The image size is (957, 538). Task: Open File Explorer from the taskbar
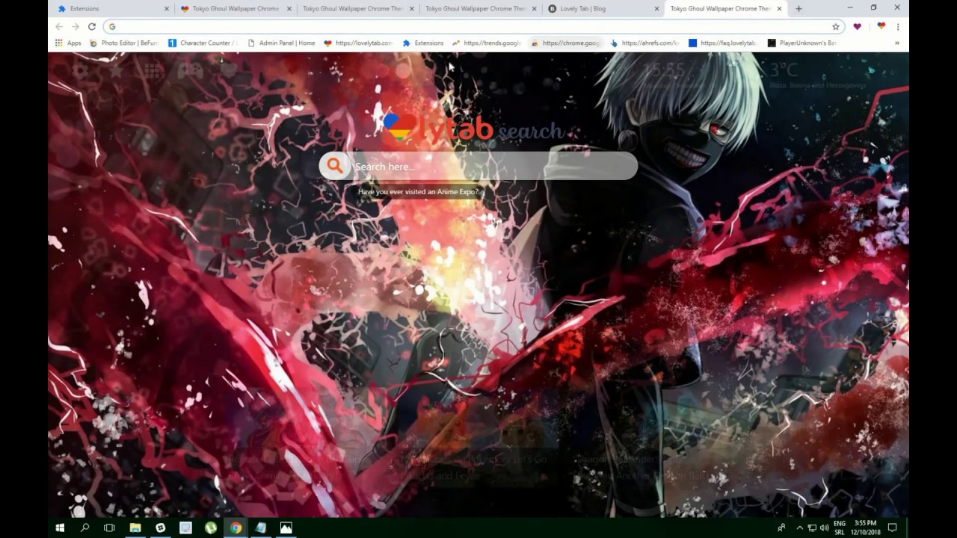click(135, 528)
